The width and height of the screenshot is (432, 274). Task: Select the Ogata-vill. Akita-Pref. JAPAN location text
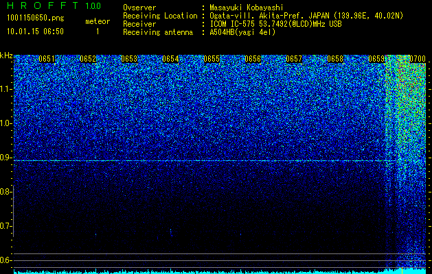(x=306, y=16)
